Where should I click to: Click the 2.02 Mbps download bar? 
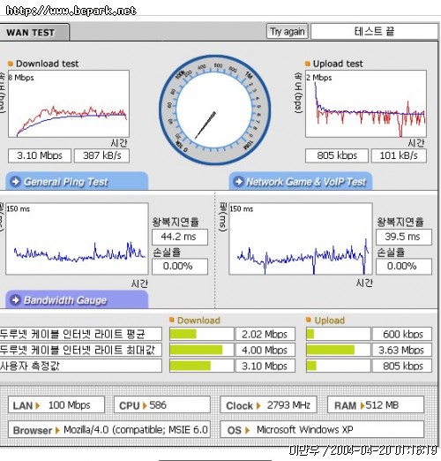(202, 334)
